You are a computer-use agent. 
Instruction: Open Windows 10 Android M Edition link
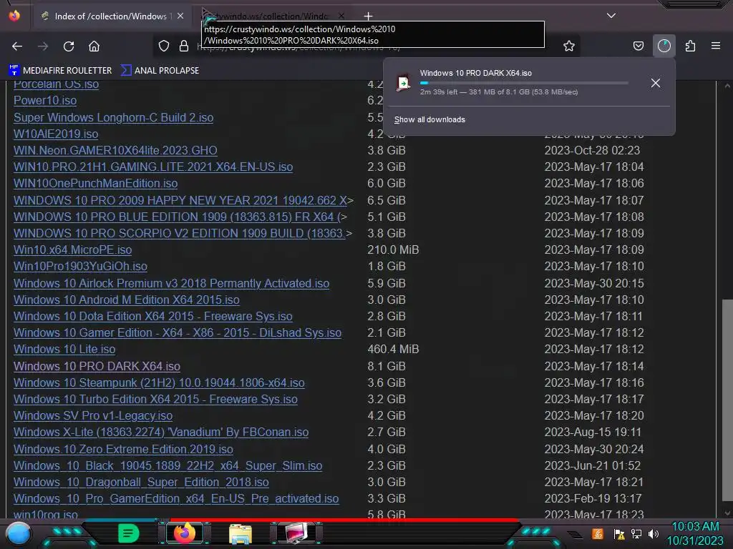(126, 300)
